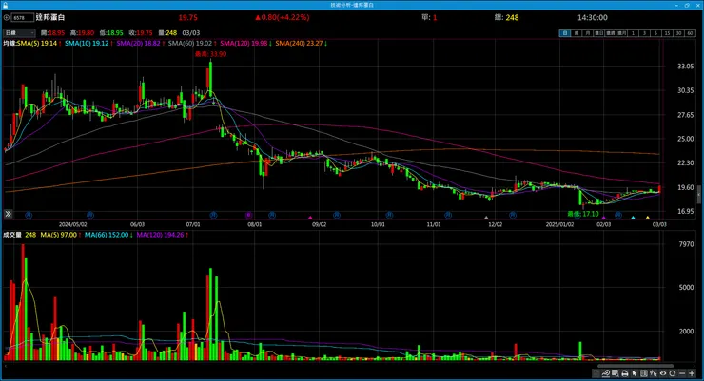Screen dimensions: 704x381
Task: Click the 33.05 price axis label
Action: pos(685,66)
